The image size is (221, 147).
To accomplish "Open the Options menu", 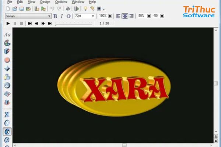I will [x=61, y=2].
